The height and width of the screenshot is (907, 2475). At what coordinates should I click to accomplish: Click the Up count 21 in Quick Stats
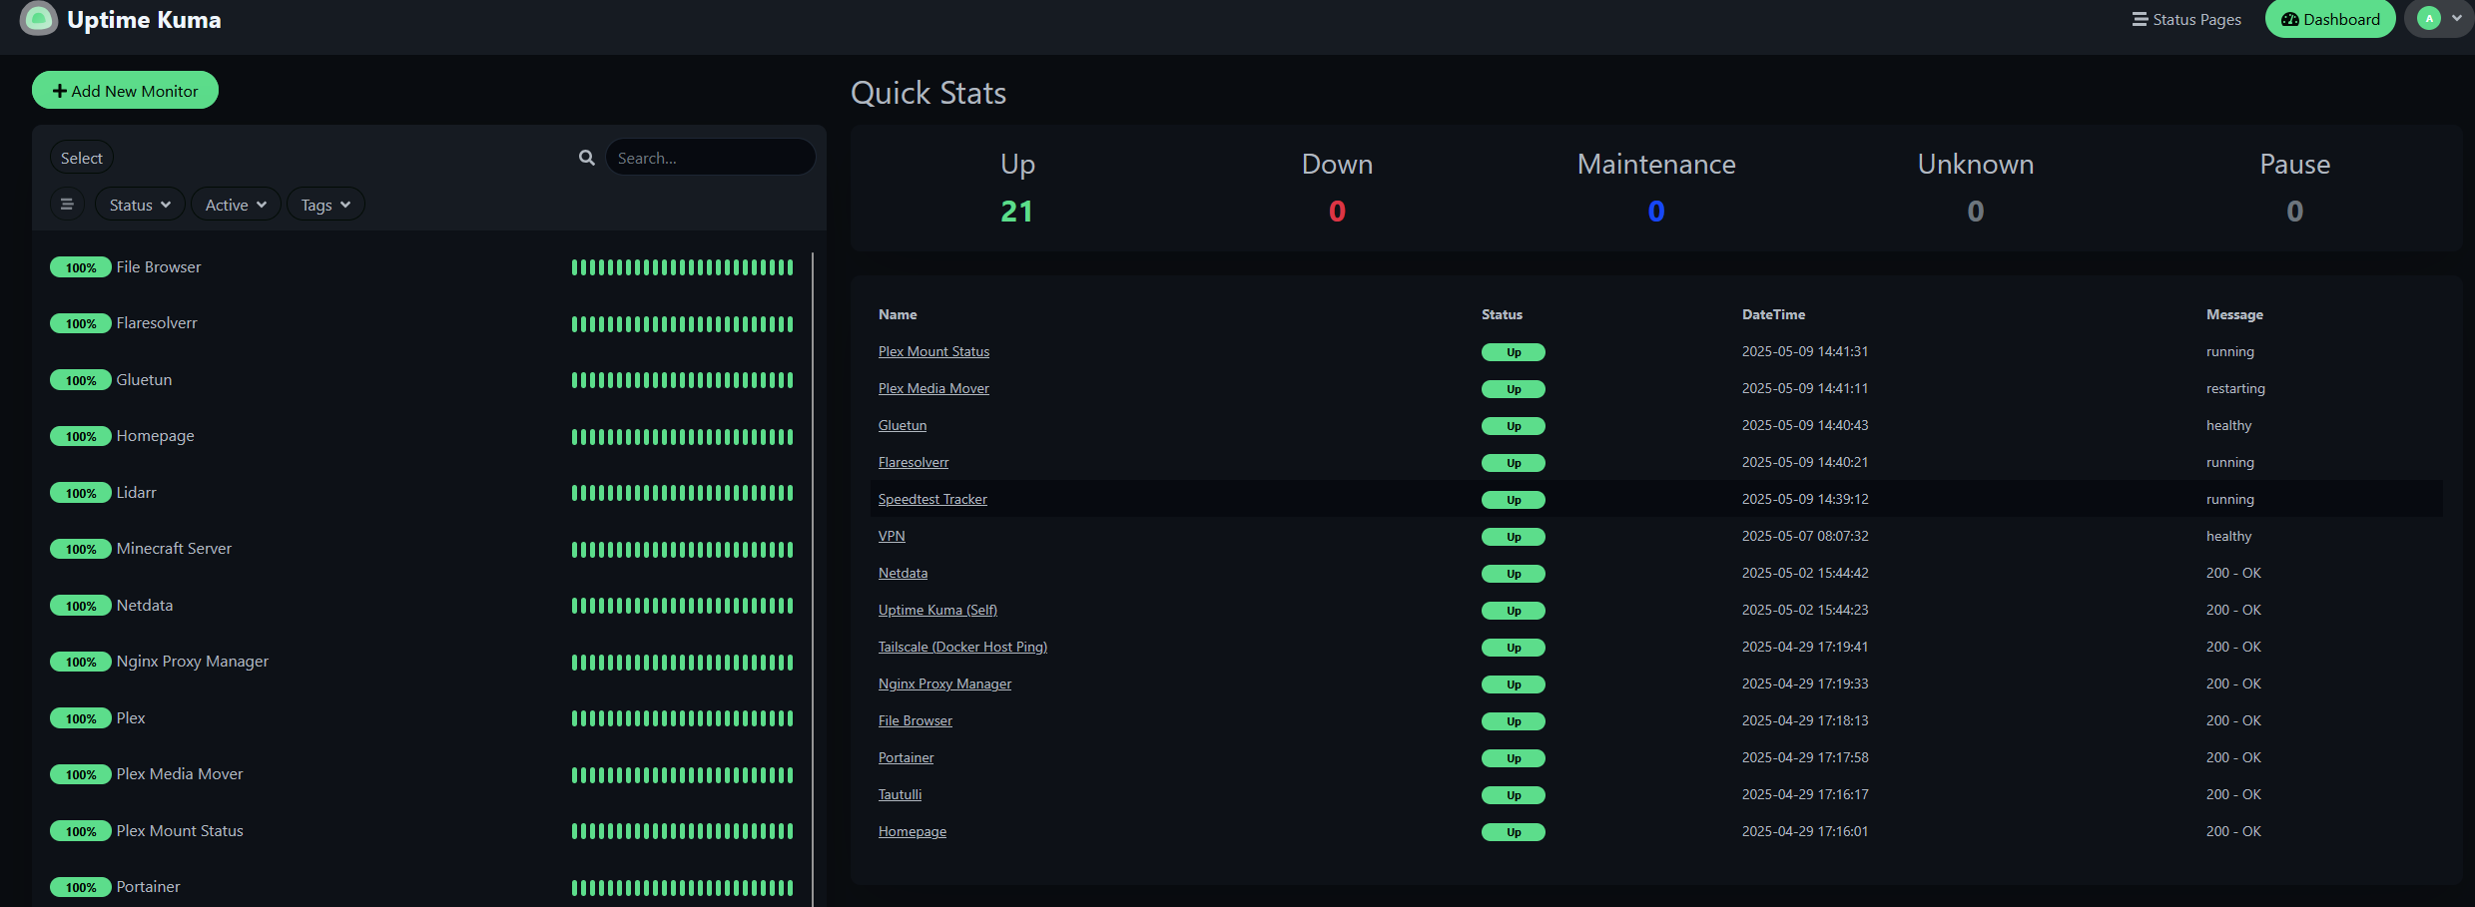coord(1016,211)
